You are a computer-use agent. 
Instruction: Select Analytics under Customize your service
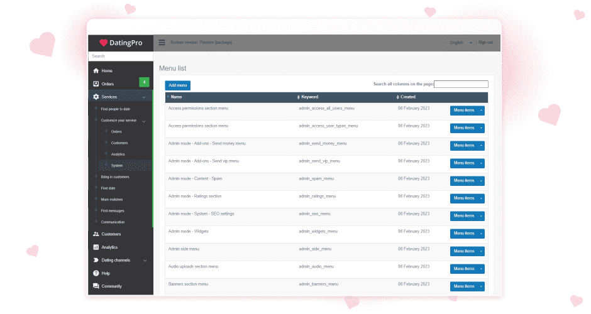click(118, 154)
